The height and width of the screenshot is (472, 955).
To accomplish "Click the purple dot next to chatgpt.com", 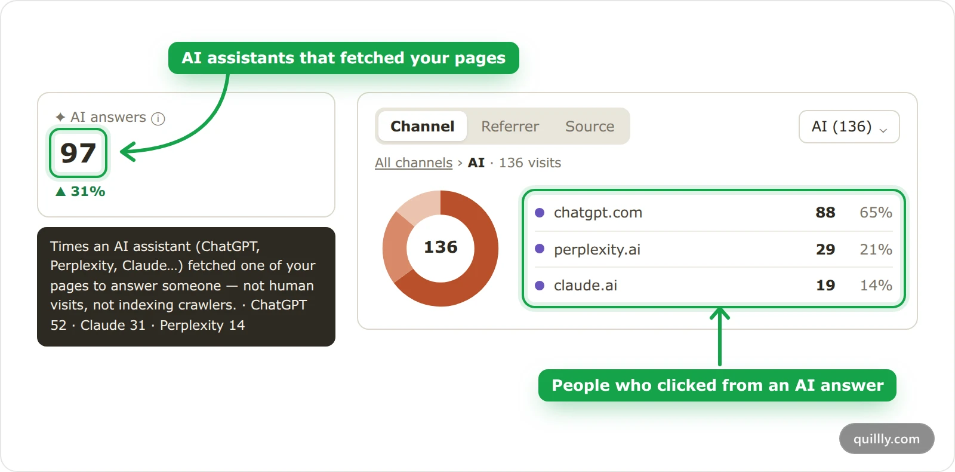I will (x=540, y=213).
